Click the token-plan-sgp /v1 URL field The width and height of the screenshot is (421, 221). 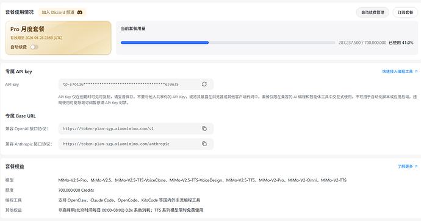click(x=136, y=128)
